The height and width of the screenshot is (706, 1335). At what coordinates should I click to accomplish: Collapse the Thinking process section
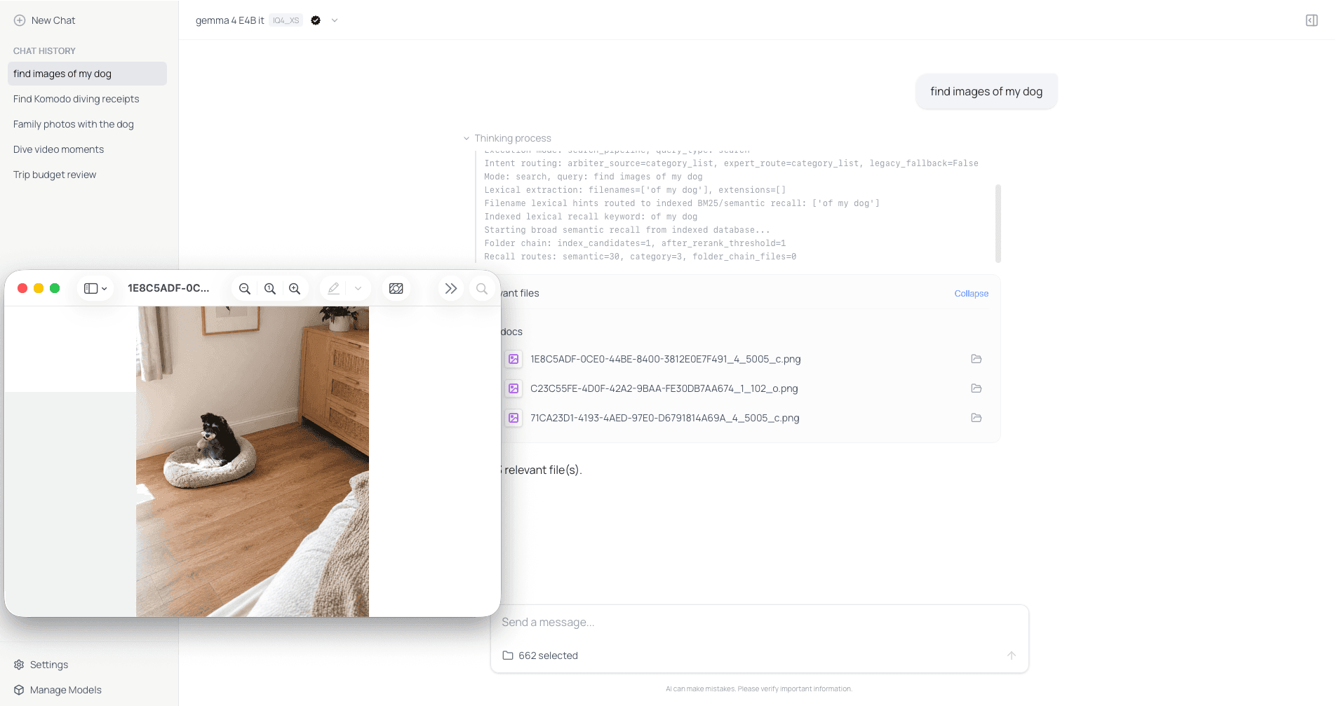[x=507, y=138]
